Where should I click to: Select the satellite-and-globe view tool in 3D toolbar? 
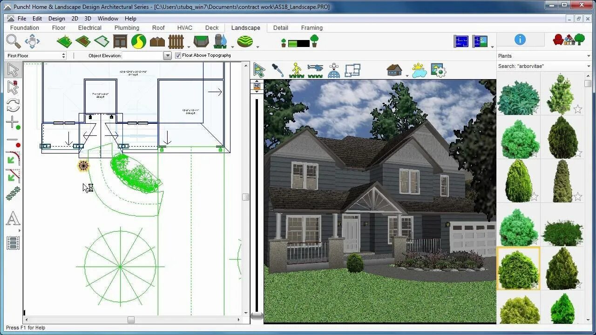tap(334, 70)
